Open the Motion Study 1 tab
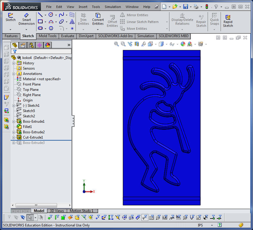253x230 pixels. tap(81, 211)
